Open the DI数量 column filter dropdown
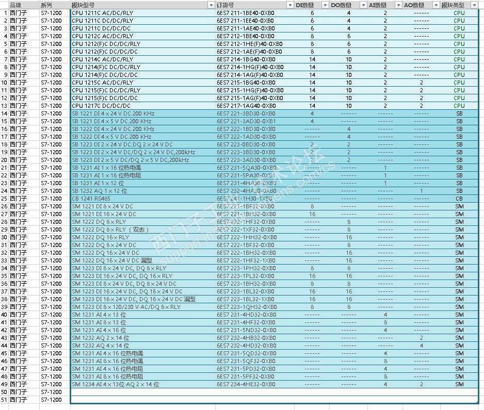Screen dimensions: 484x410 [x=326, y=5]
